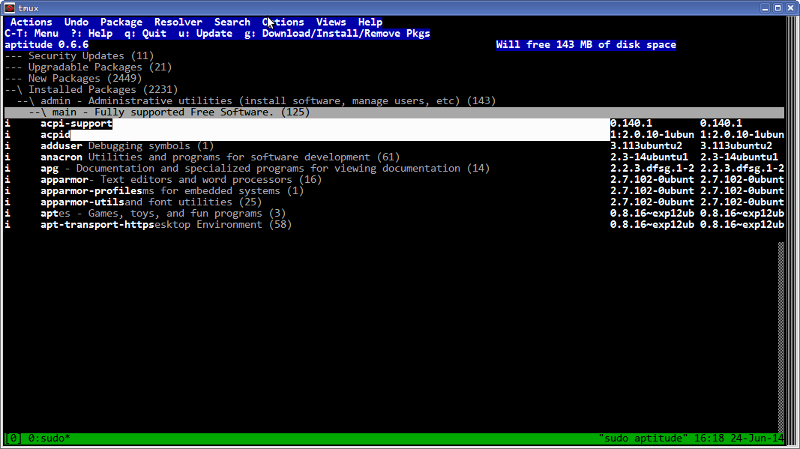Open the Undo menu
The width and height of the screenshot is (800, 449).
(x=76, y=22)
